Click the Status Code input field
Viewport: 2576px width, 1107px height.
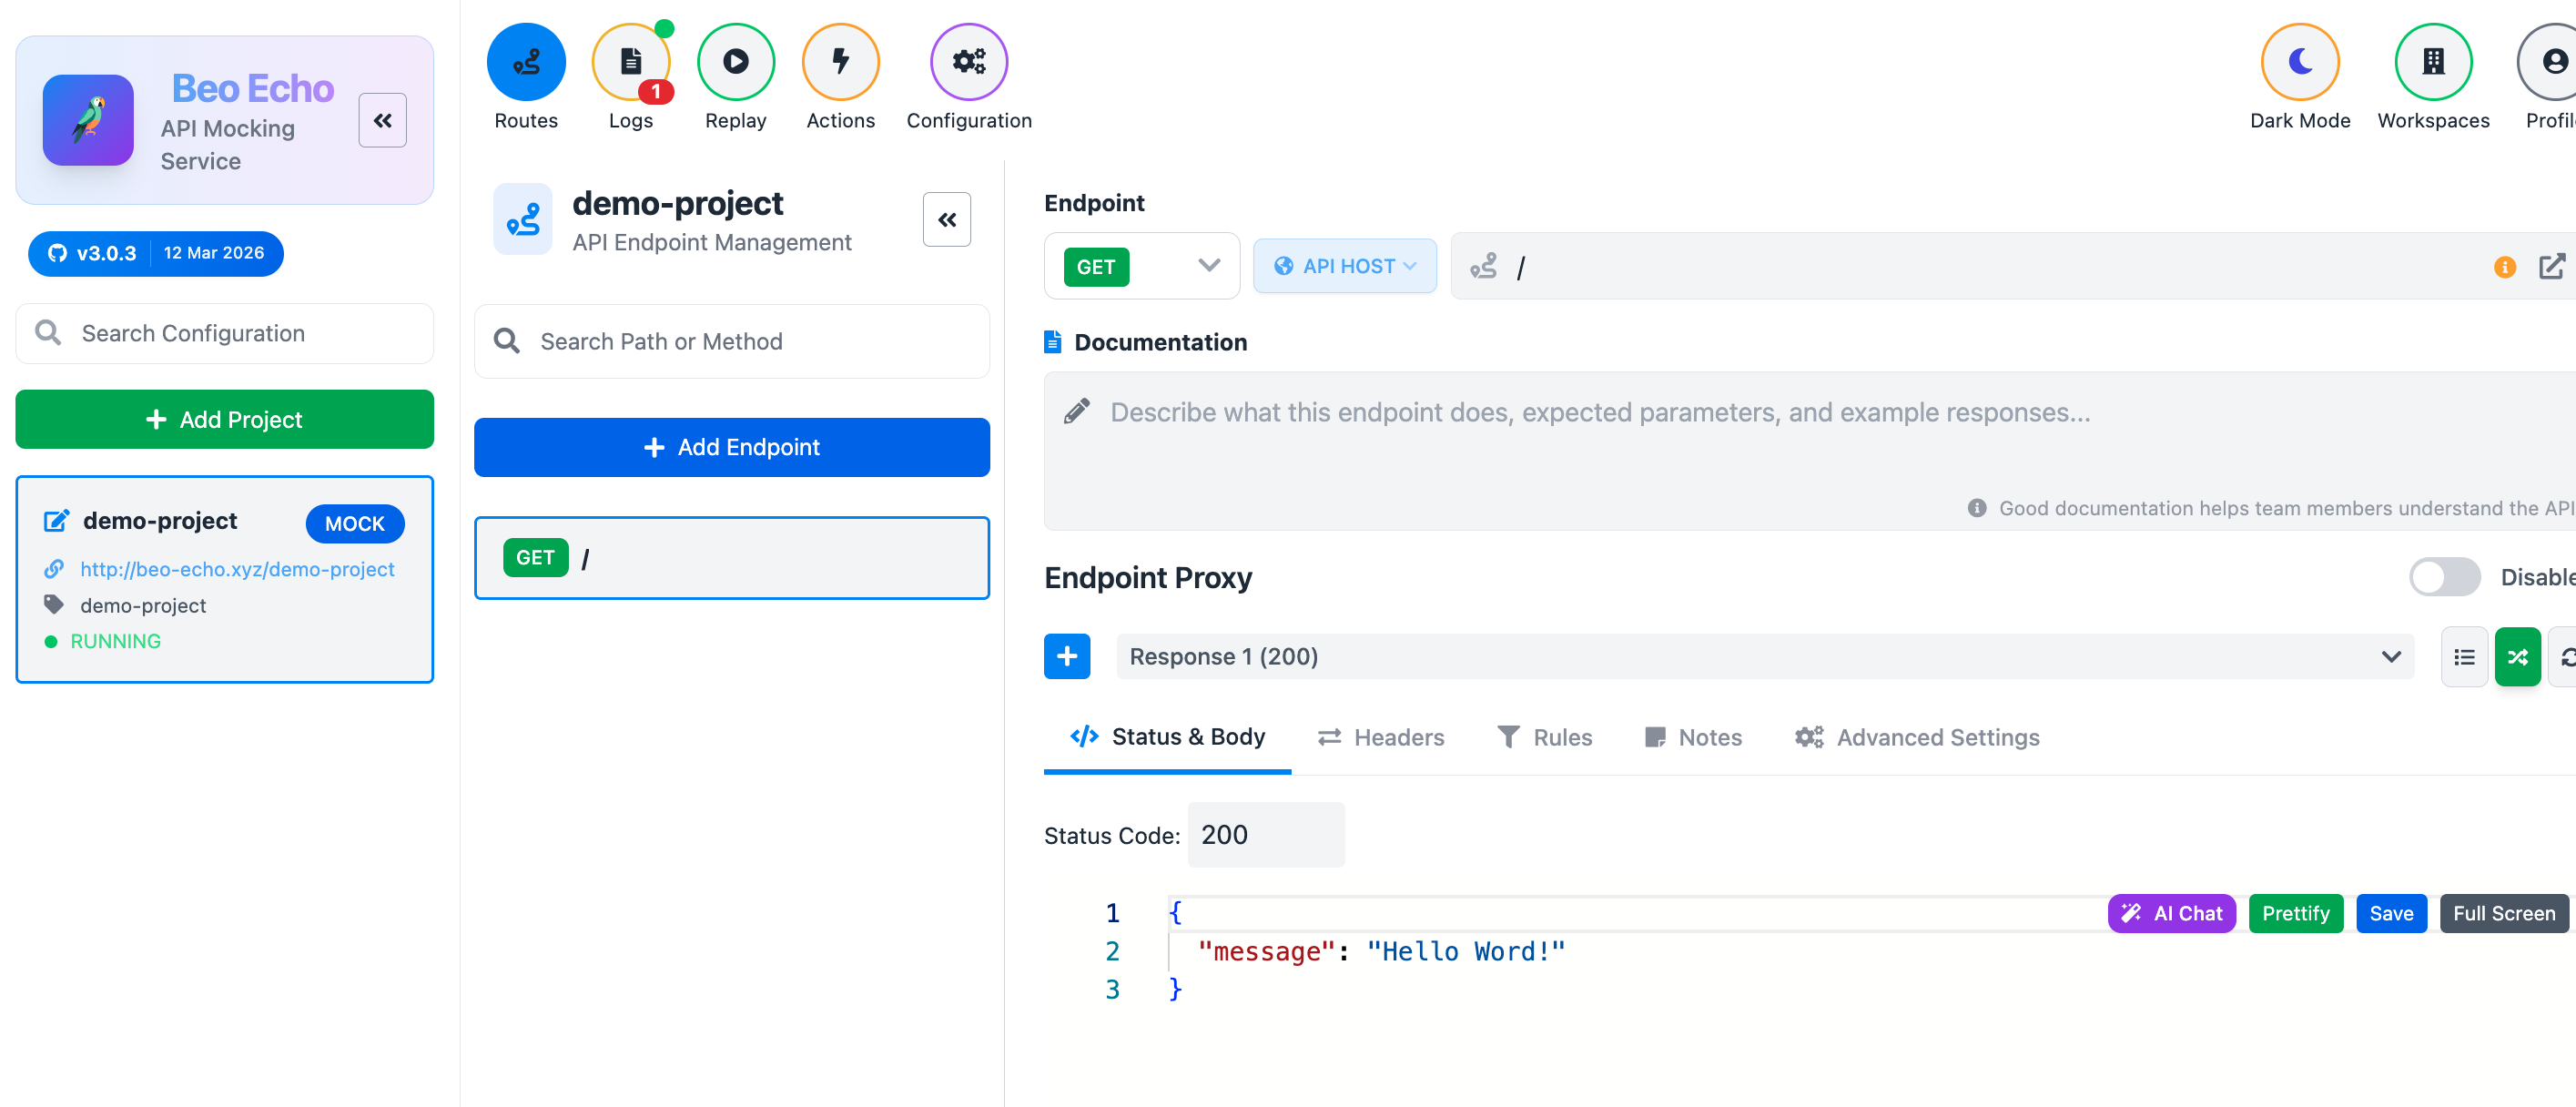coord(1265,835)
